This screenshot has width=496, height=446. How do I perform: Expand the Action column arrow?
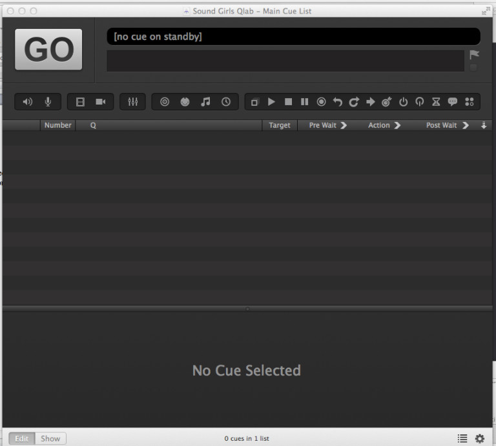click(397, 125)
